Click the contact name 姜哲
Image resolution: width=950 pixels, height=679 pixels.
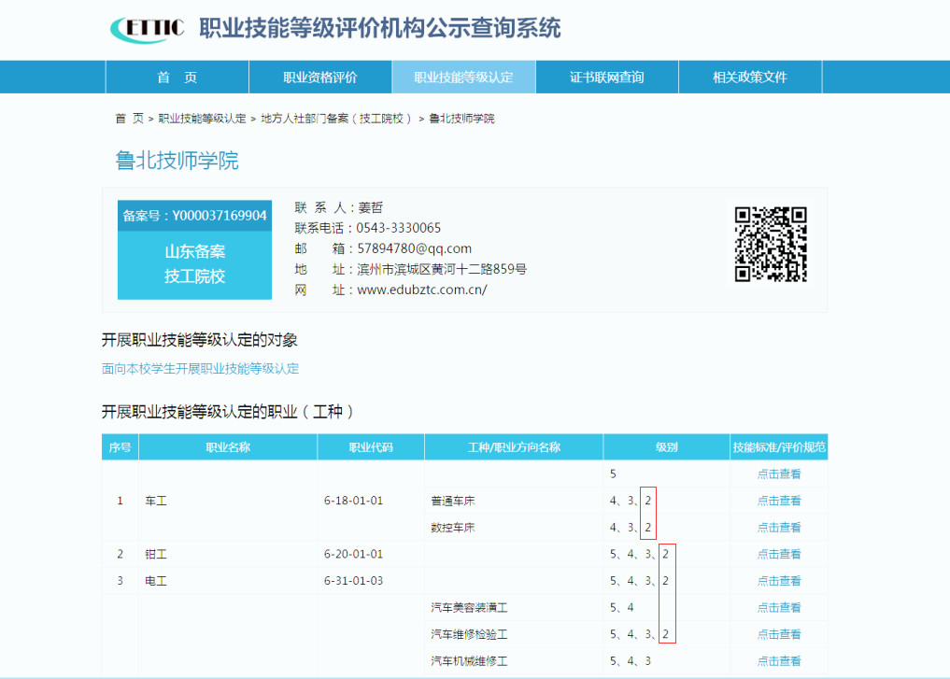coord(370,207)
